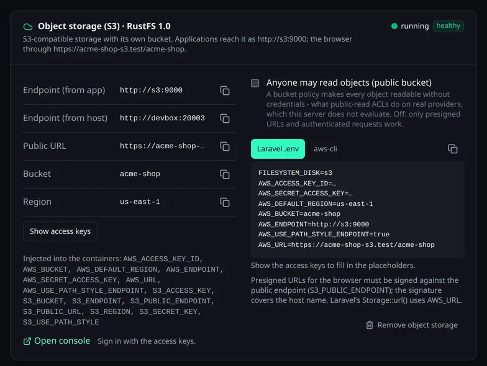The width and height of the screenshot is (487, 366).
Task: Click the Endpoint (from app) label
Action: click(64, 91)
